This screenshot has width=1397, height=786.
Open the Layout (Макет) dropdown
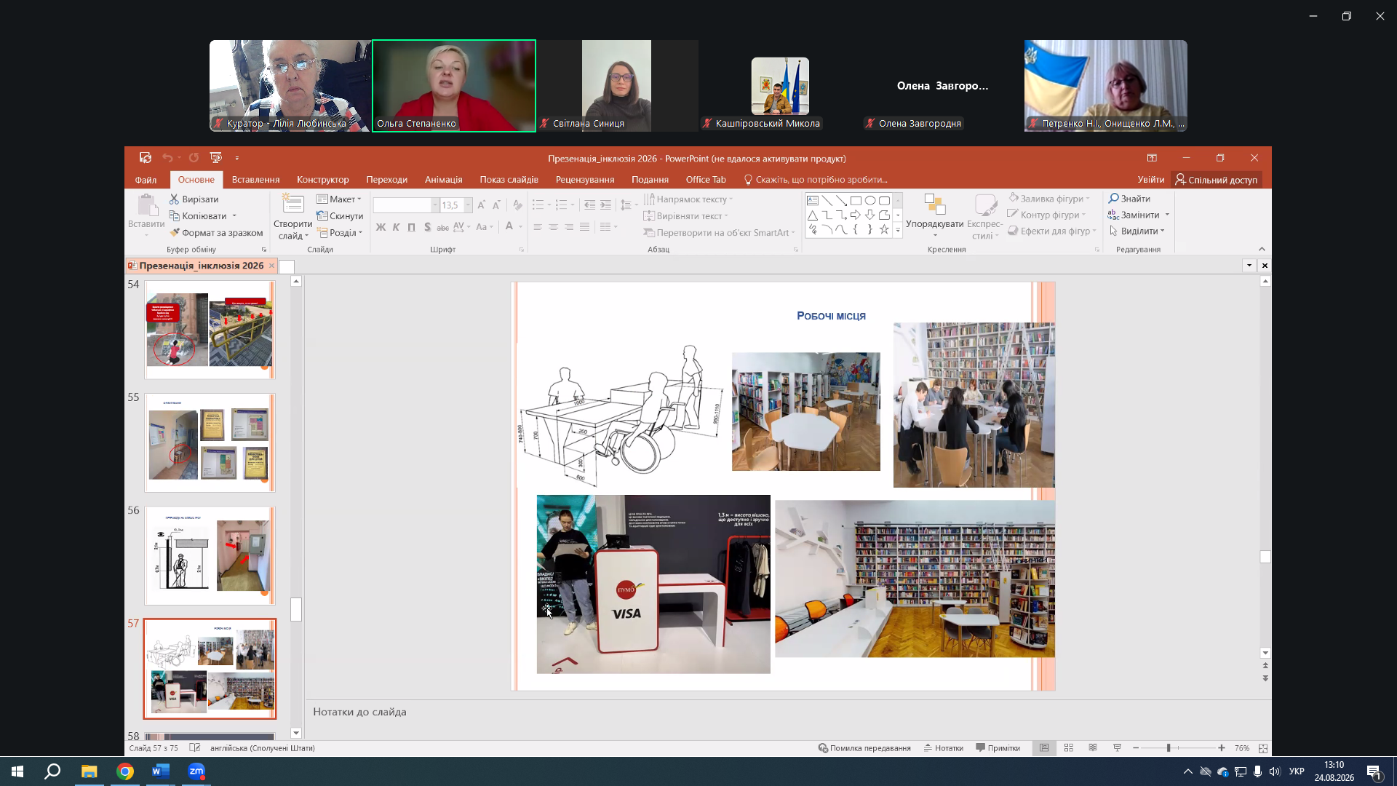tap(339, 199)
